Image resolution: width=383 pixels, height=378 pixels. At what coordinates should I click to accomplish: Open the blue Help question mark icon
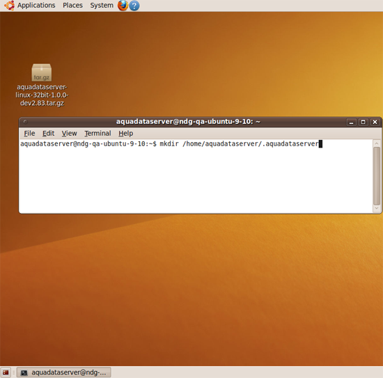point(134,6)
